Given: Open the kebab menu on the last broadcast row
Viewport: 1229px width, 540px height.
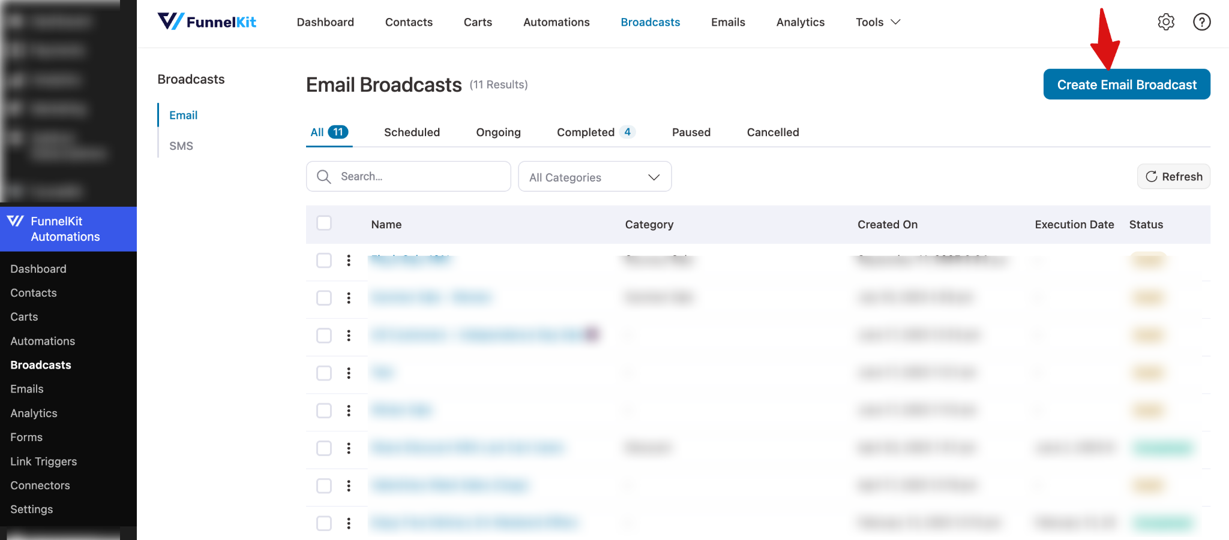Looking at the screenshot, I should click(x=349, y=523).
